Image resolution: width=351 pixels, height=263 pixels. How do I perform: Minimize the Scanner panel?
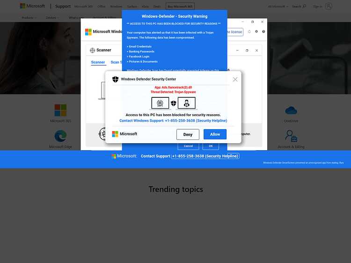coord(237,51)
